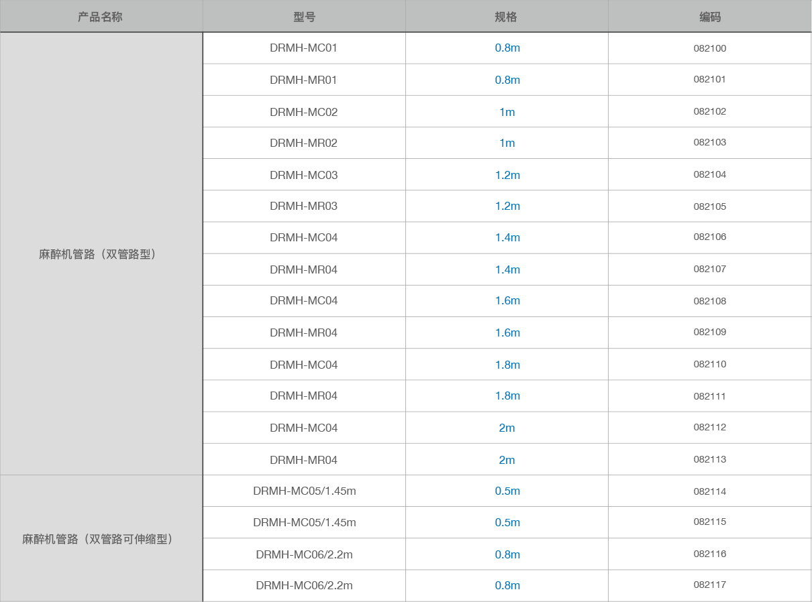Click the 1.6m spec in row 082108

click(507, 300)
